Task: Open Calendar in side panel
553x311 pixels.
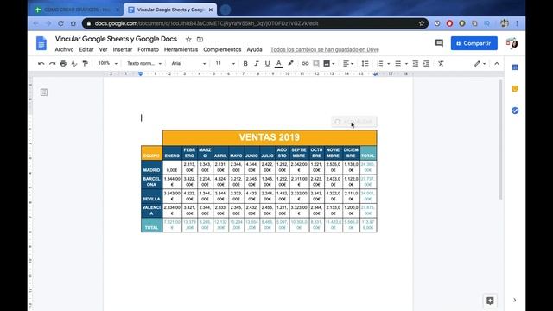Action: click(x=515, y=67)
